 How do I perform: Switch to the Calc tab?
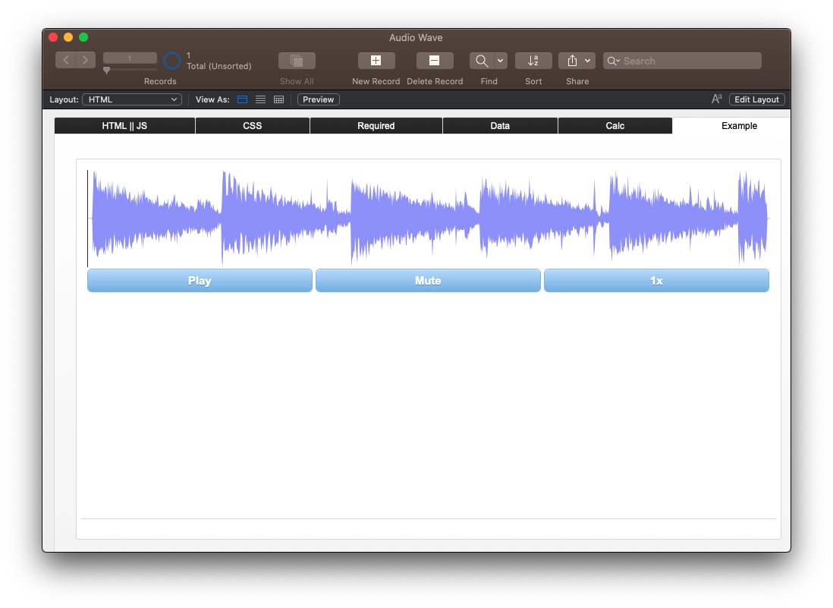point(615,125)
